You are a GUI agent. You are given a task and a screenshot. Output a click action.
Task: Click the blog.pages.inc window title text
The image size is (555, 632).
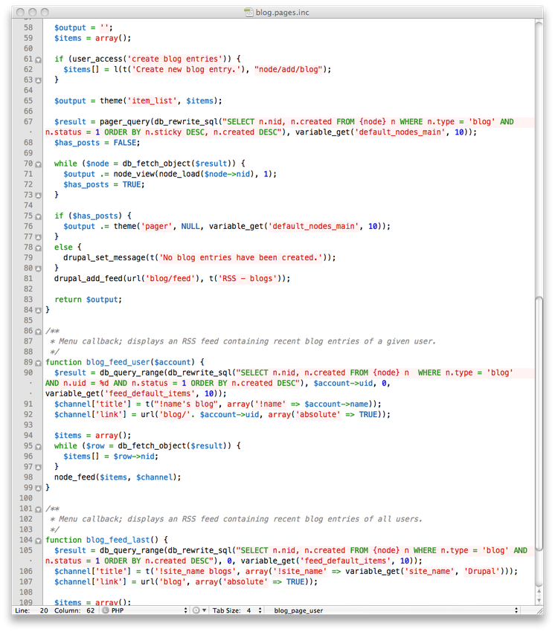(283, 12)
